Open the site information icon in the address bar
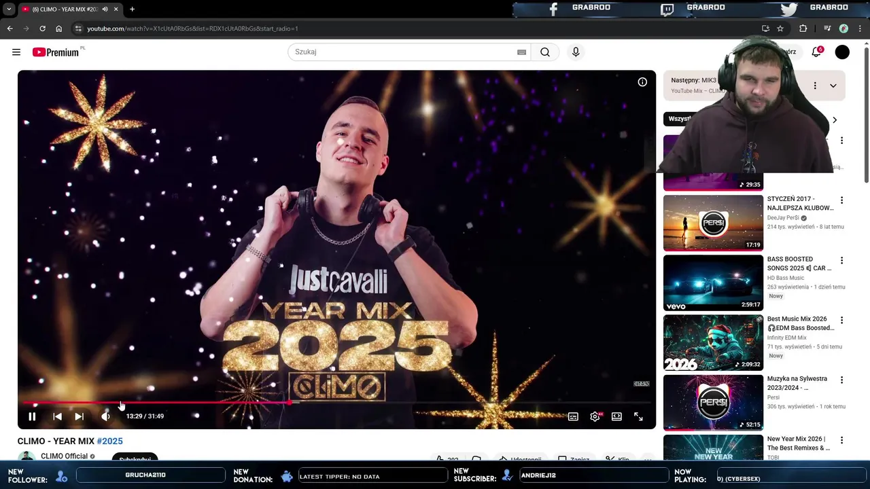This screenshot has height=489, width=870. [x=78, y=29]
